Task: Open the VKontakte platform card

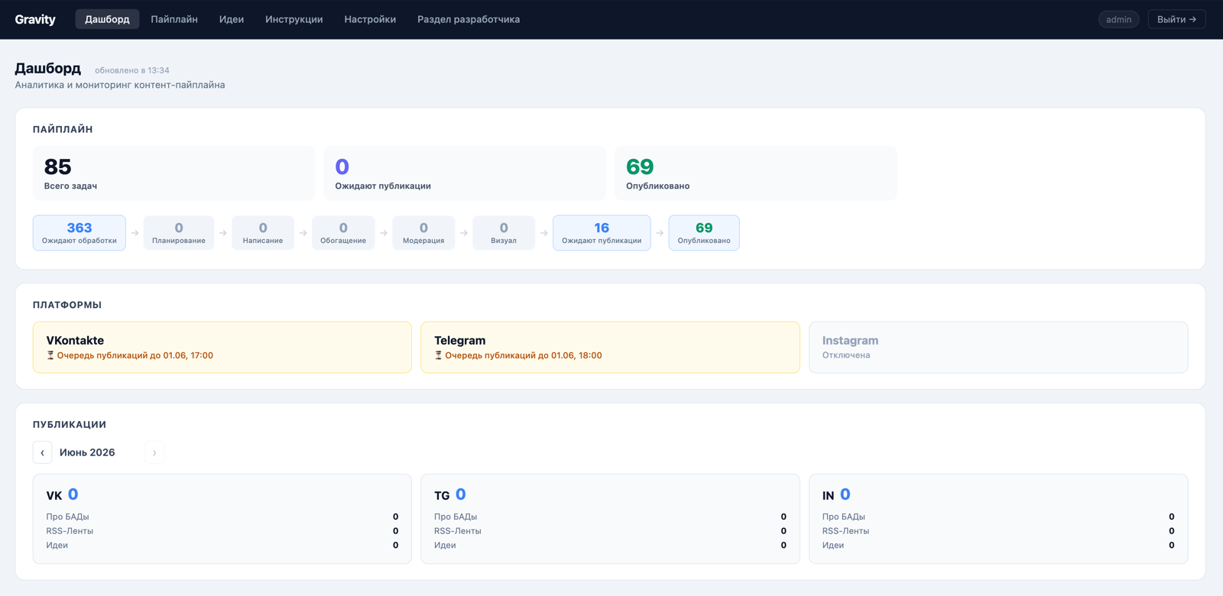Action: (222, 347)
